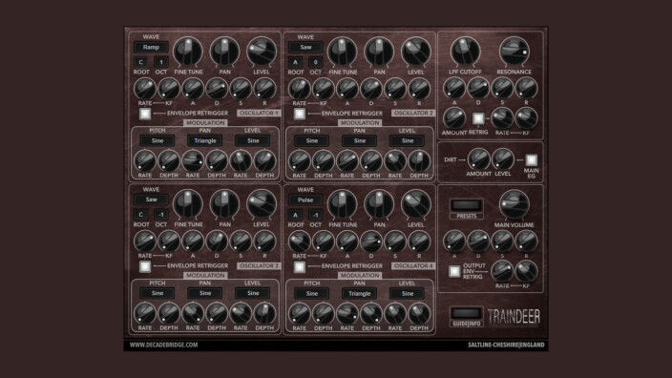Image resolution: width=672 pixels, height=378 pixels.
Task: Click Oscillator 4 Pan knob
Action: 379,204
